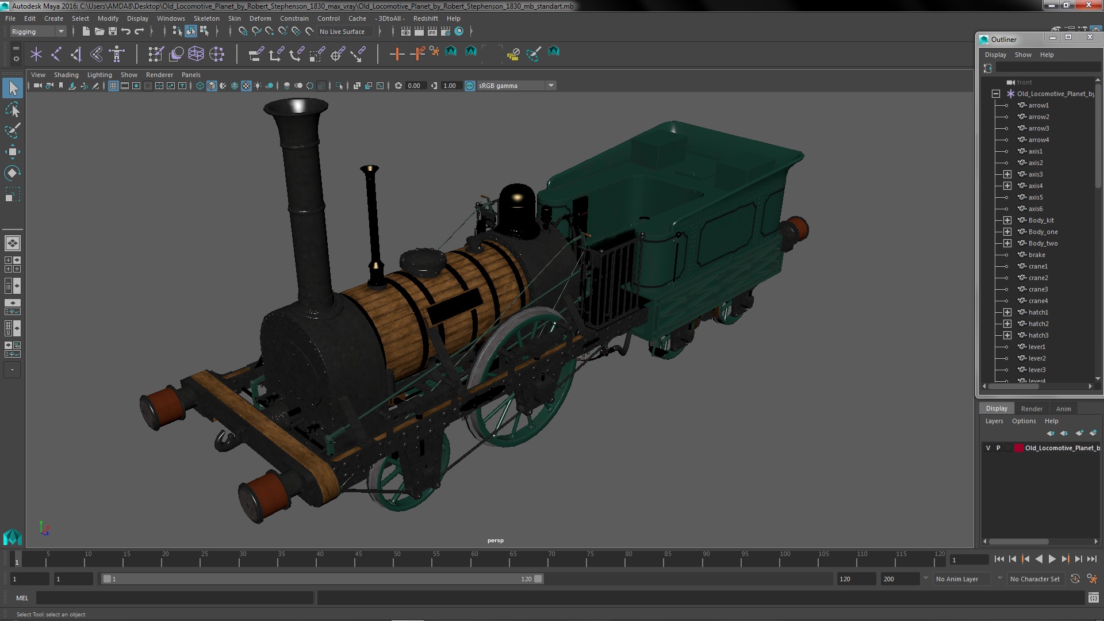The image size is (1104, 621).
Task: Open the Redshift menu
Action: [x=425, y=18]
